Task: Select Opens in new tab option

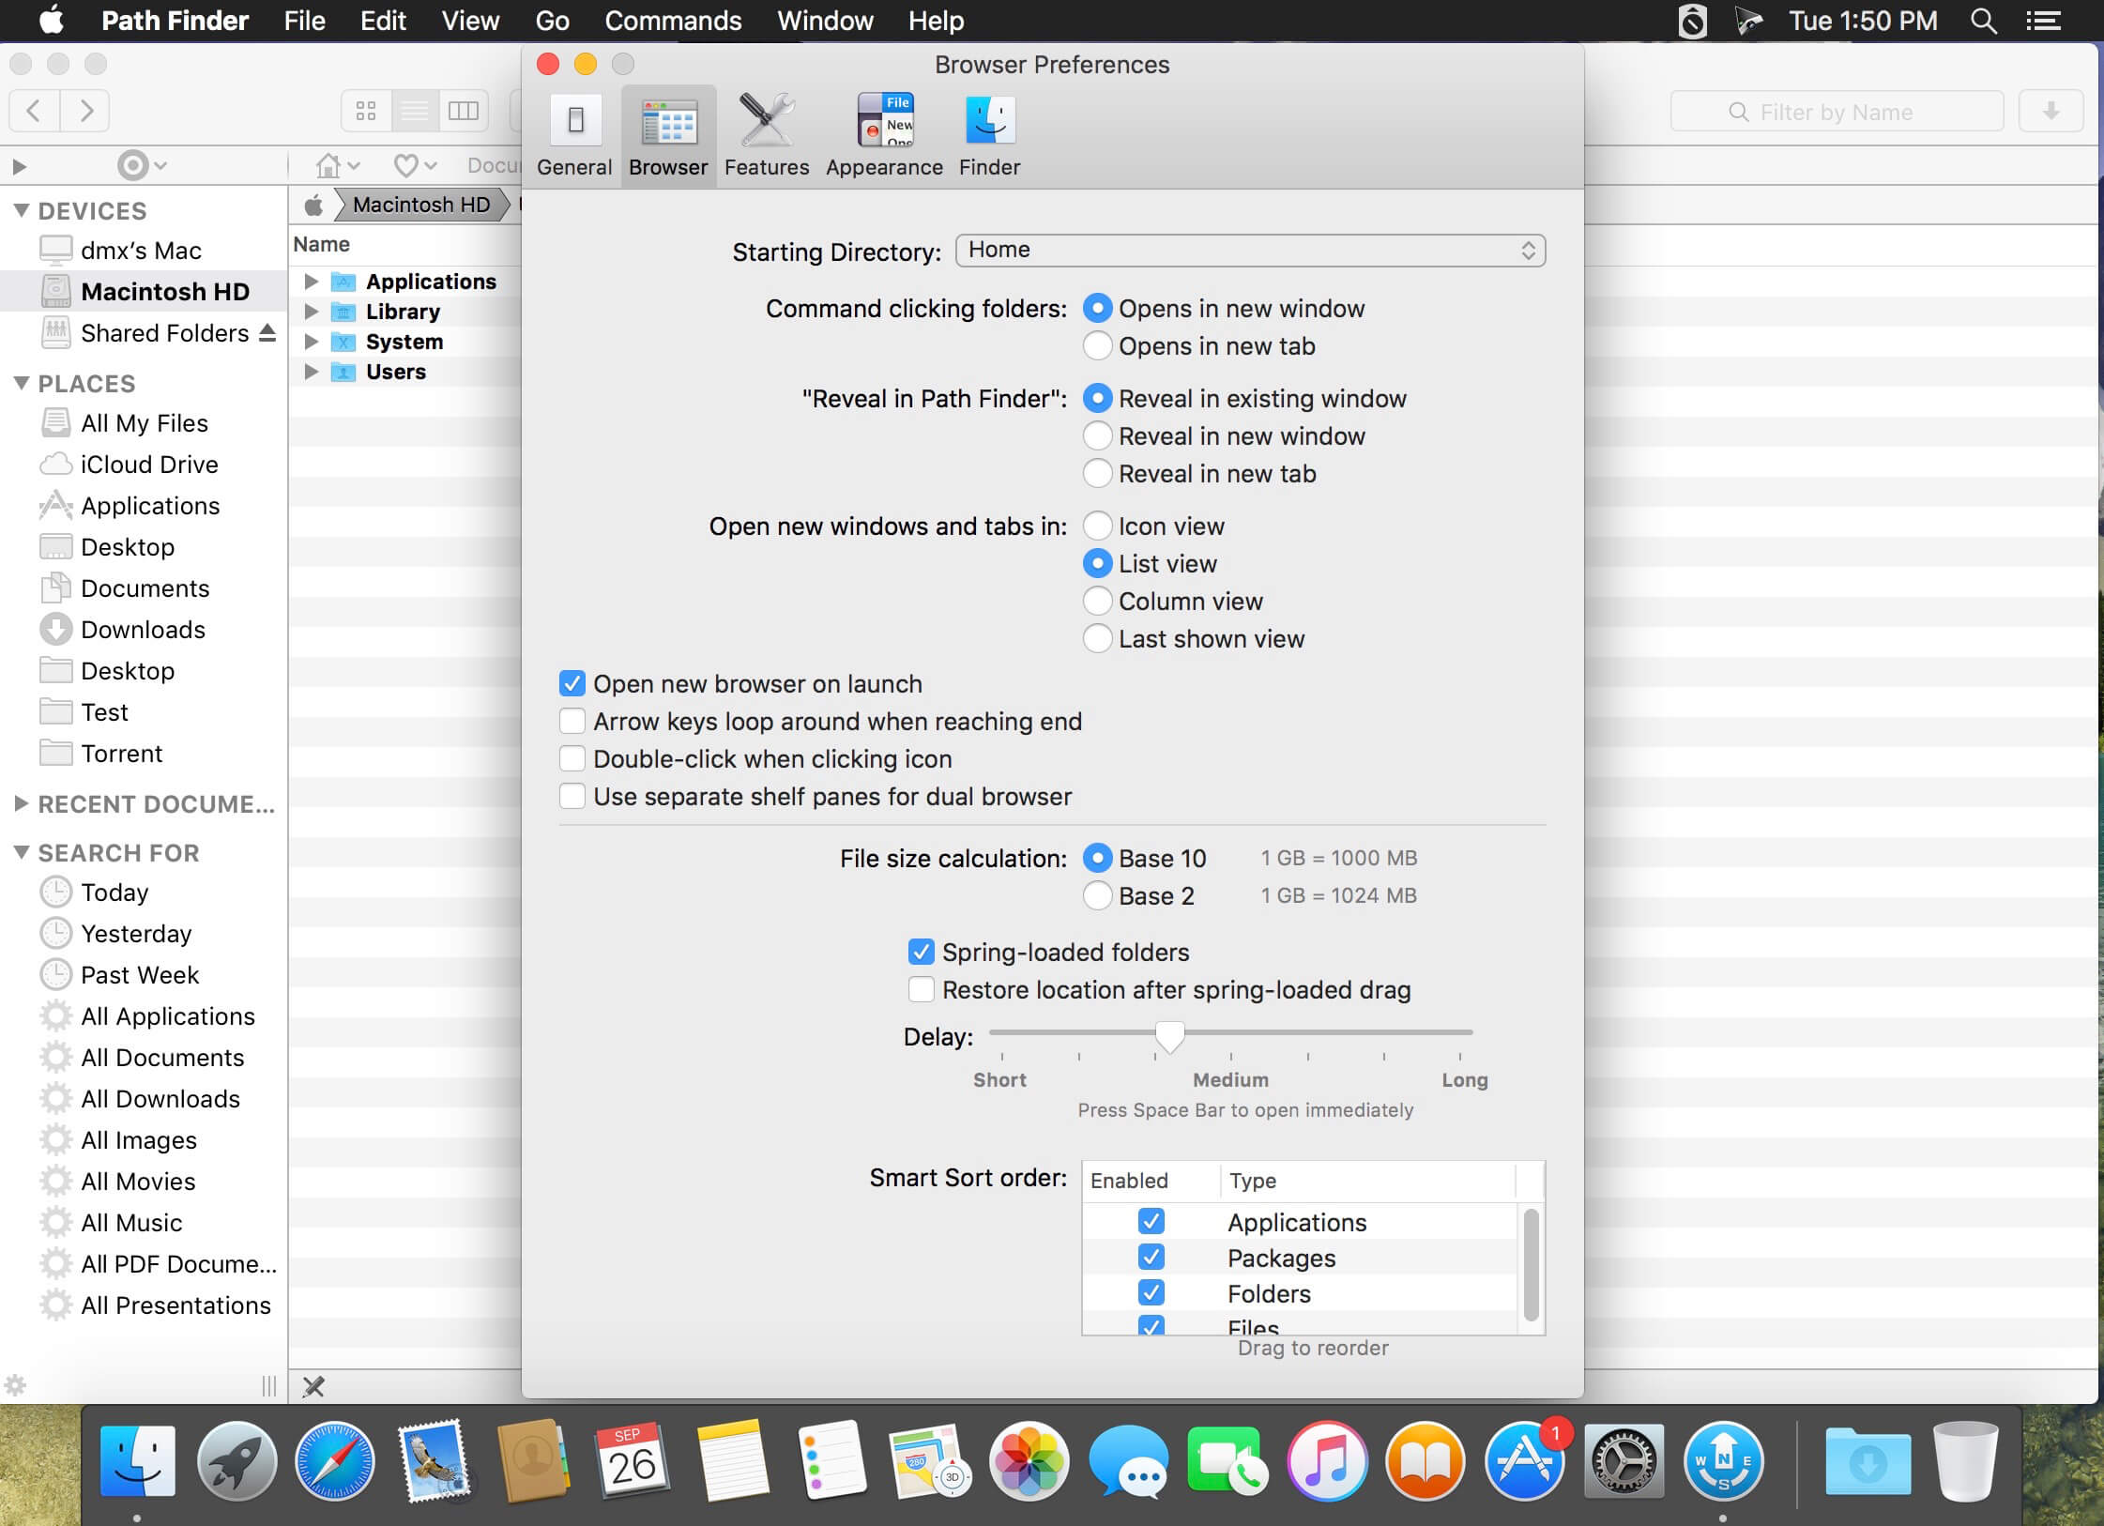Action: [x=1097, y=346]
